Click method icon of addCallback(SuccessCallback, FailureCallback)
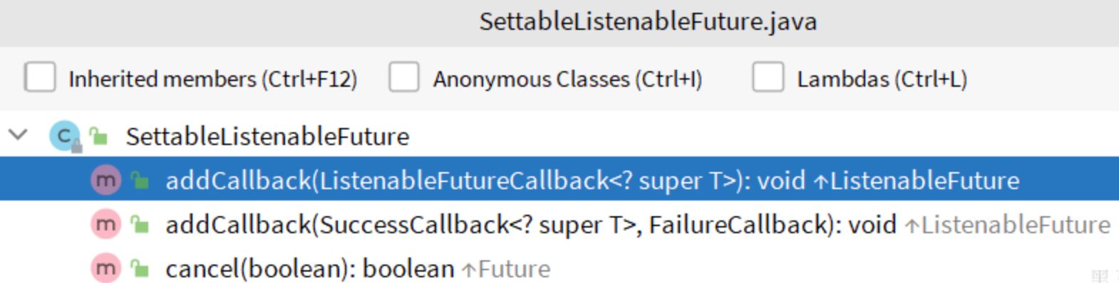The height and width of the screenshot is (283, 1119). (x=105, y=225)
